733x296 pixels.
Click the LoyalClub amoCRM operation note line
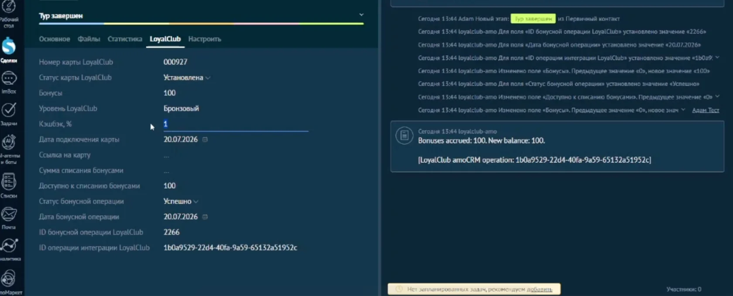pos(534,160)
